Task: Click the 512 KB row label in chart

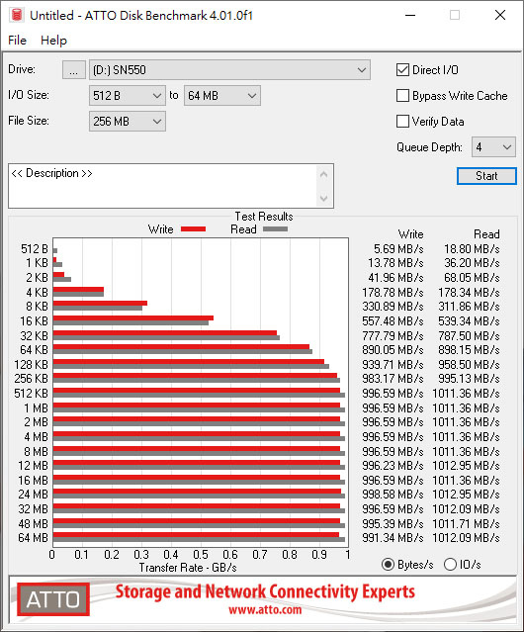Action: [31, 394]
